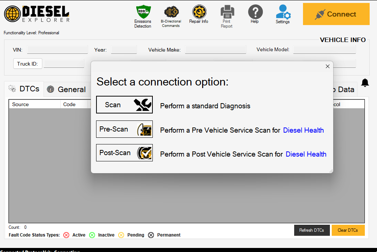
Task: Click the orange Connect button
Action: (336, 14)
